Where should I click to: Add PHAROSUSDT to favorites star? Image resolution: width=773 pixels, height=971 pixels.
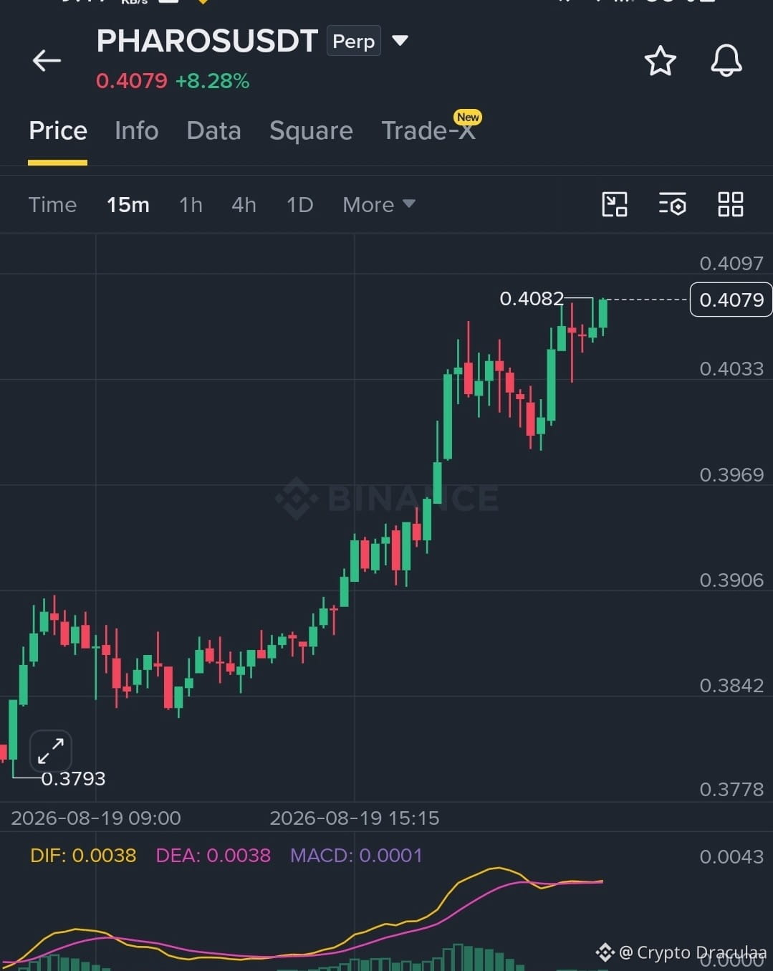[x=660, y=61]
